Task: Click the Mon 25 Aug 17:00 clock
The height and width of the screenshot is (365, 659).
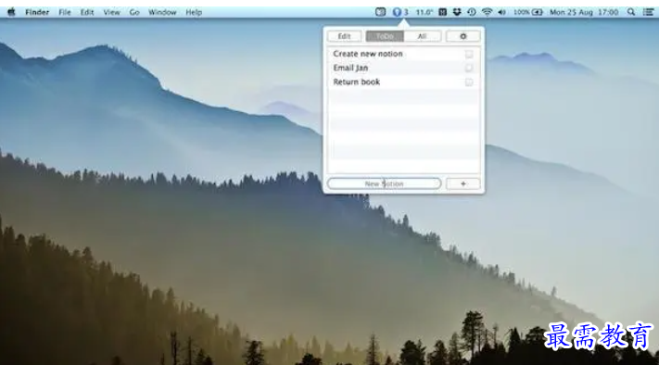Action: click(x=584, y=12)
